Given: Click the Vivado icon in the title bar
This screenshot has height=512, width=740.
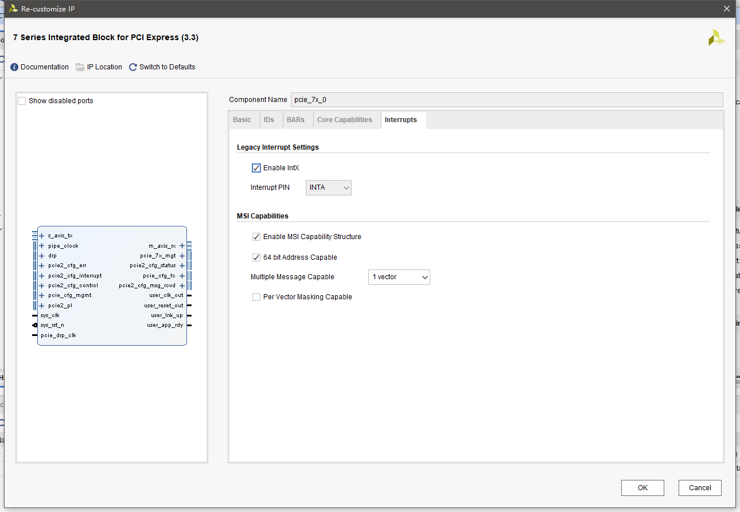Looking at the screenshot, I should 13,9.
